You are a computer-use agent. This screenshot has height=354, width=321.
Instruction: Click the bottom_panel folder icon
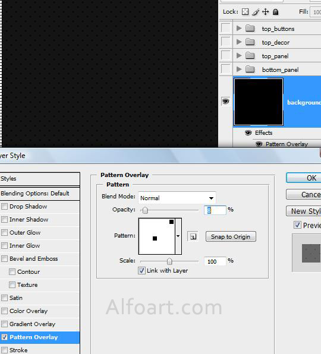click(x=250, y=69)
